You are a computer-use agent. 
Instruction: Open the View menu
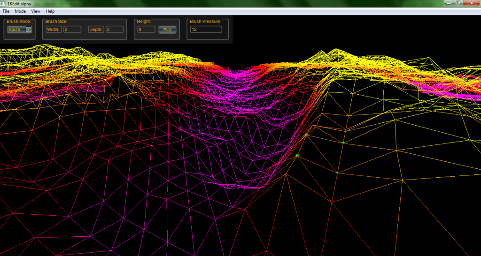coord(36,11)
